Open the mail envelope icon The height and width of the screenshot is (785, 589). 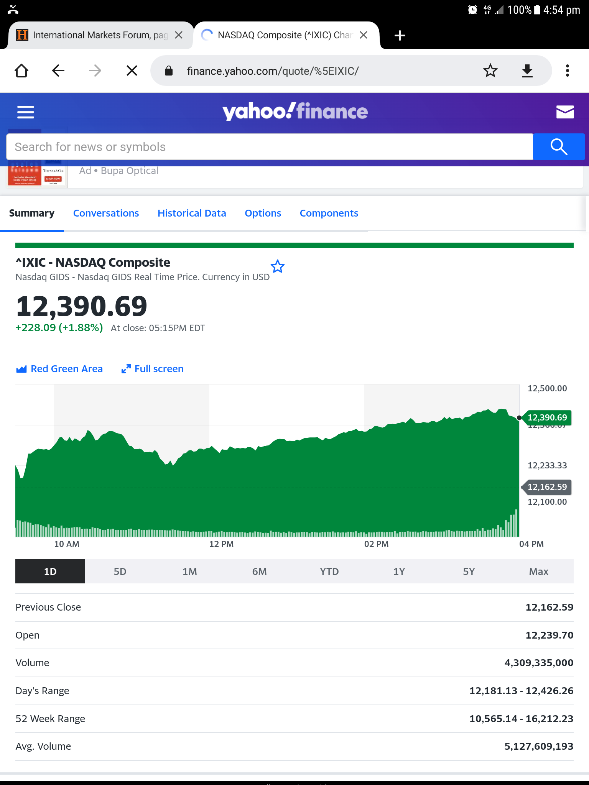point(565,112)
